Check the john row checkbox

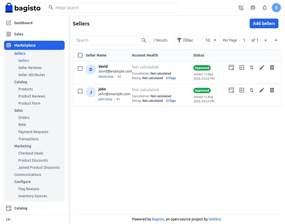pyautogui.click(x=80, y=91)
